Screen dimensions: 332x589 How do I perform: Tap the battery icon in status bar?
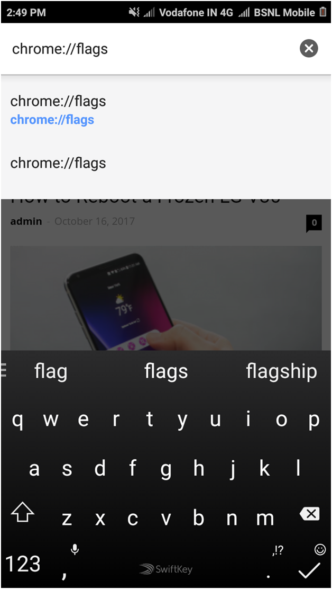coord(323,12)
